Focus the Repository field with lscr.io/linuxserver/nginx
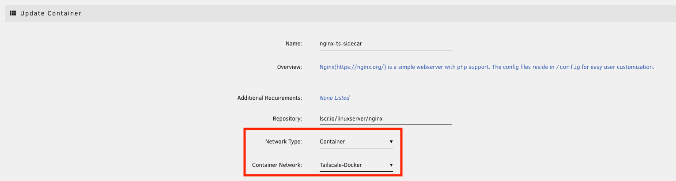The image size is (676, 181). pos(385,118)
